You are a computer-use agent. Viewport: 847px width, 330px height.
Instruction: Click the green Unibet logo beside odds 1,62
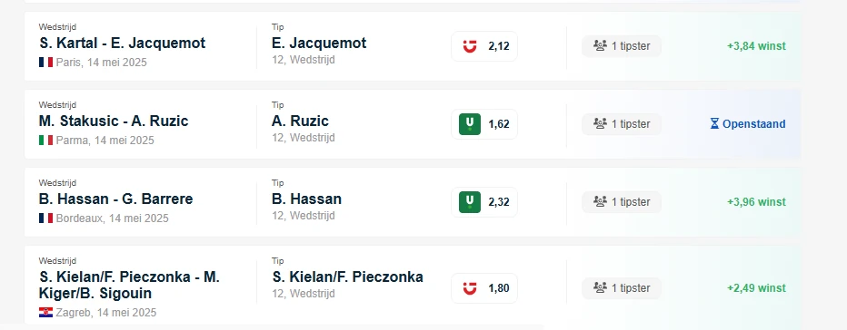pyautogui.click(x=470, y=124)
